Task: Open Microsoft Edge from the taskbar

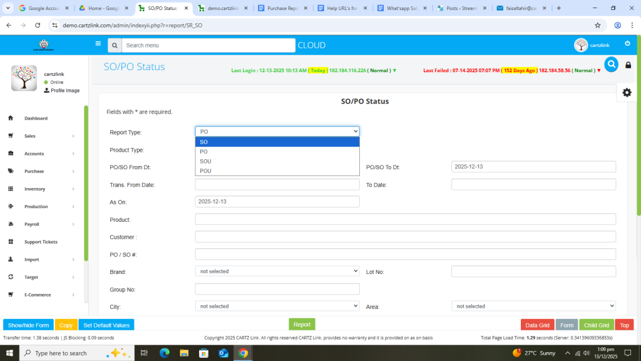Action: [165, 353]
